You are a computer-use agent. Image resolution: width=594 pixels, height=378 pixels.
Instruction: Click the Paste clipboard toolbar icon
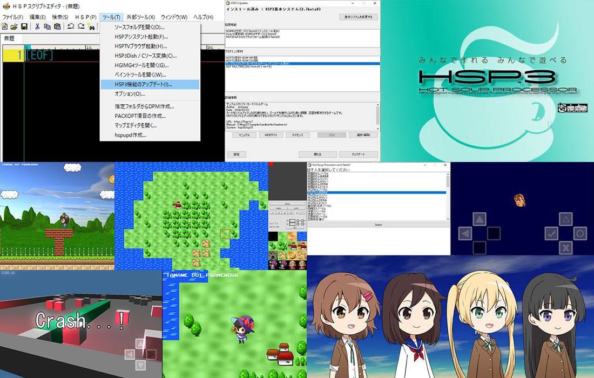(57, 26)
